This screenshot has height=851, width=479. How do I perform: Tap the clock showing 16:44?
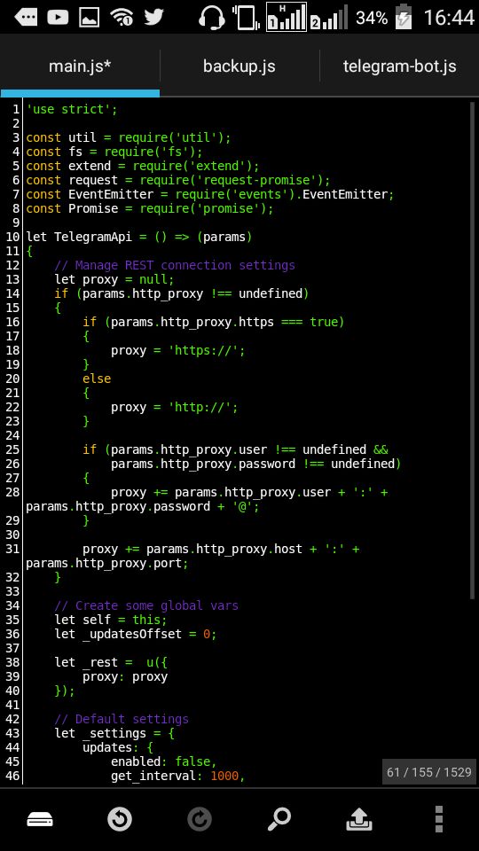[449, 18]
